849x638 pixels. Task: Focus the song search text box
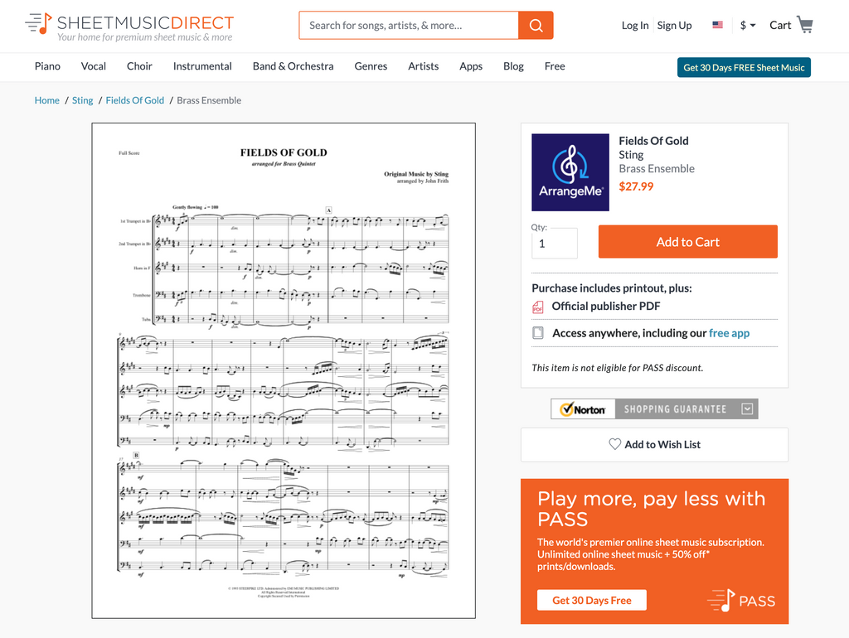409,26
